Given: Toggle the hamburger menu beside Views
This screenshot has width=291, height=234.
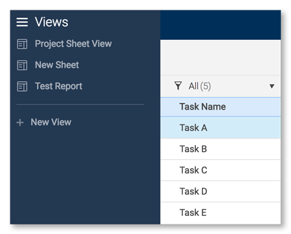Looking at the screenshot, I should click(22, 22).
